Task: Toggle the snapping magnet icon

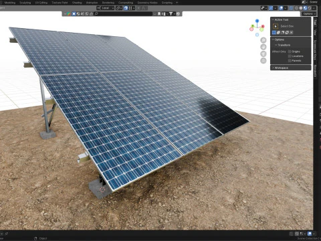Action: (126, 8)
